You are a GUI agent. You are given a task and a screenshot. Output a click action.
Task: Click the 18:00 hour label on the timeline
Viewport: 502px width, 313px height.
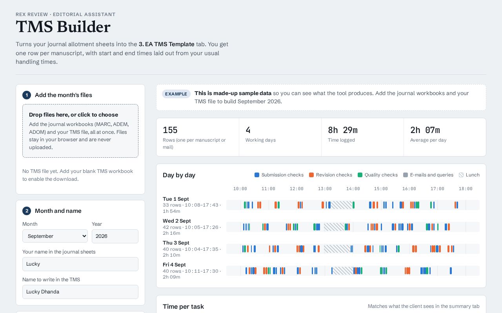click(466, 189)
